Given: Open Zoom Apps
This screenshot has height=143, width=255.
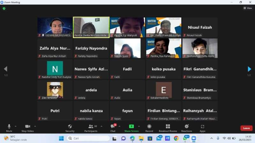Looking at the screenshot, I should (202, 128).
